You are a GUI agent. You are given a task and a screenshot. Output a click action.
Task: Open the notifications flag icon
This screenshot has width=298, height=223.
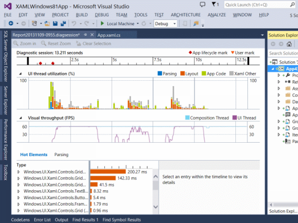coord(214,4)
